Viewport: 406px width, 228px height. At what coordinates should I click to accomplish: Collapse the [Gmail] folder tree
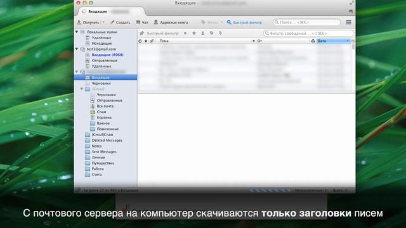82,89
